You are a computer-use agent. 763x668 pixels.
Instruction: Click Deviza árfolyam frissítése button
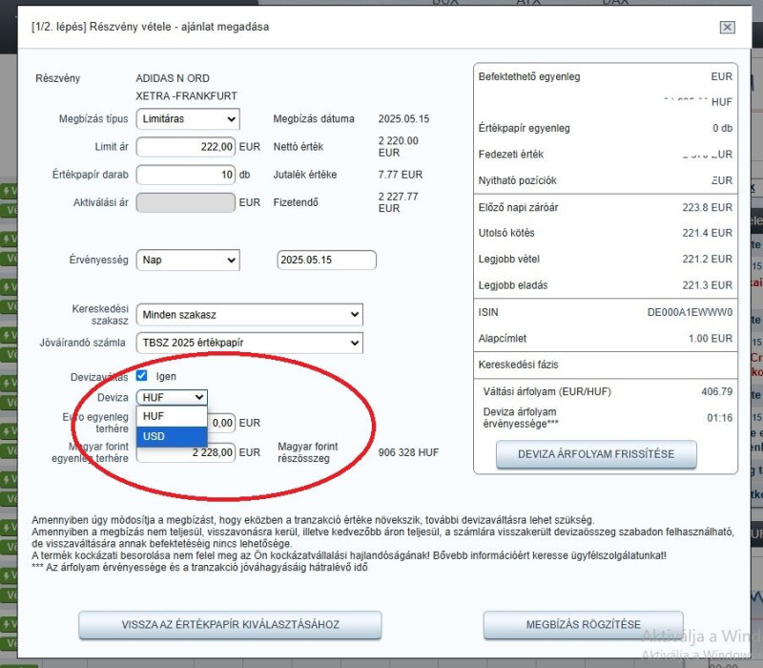pyautogui.click(x=596, y=454)
